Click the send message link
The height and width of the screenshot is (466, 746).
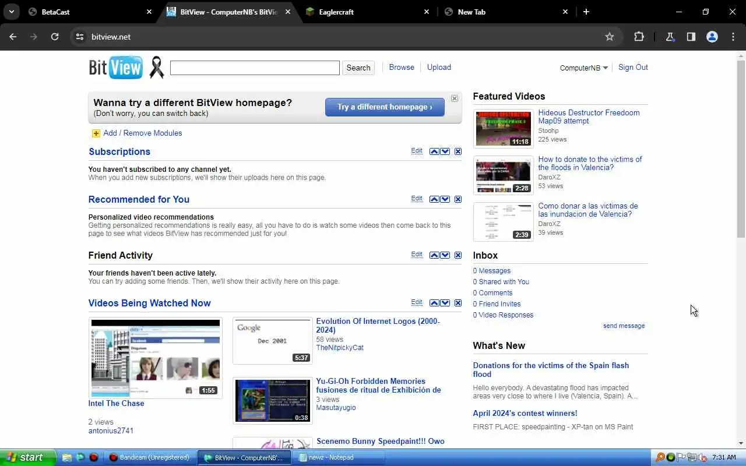pos(624,326)
